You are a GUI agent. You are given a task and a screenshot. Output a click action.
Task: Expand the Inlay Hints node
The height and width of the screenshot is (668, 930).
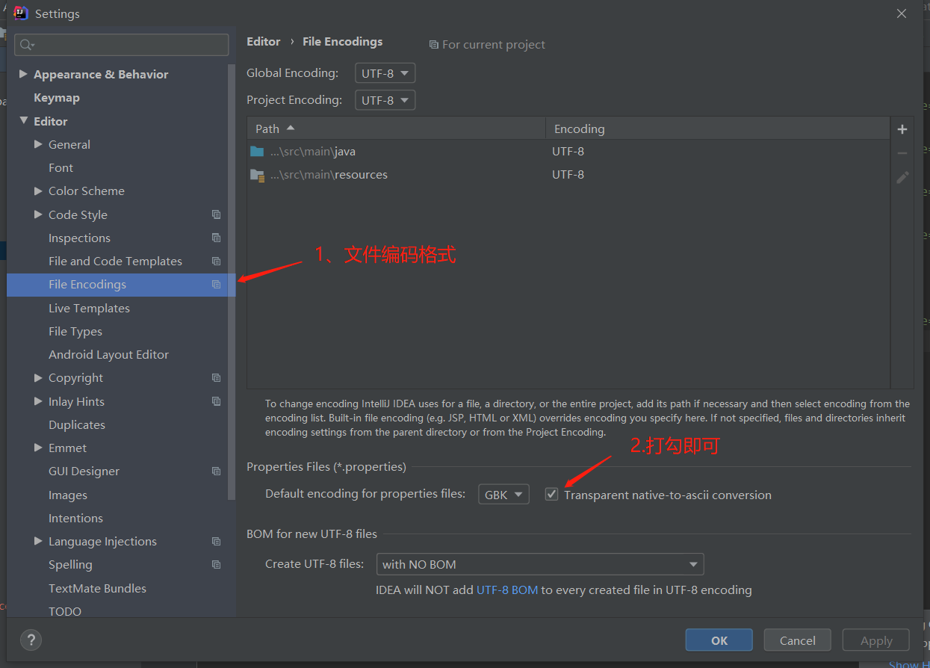tap(38, 401)
